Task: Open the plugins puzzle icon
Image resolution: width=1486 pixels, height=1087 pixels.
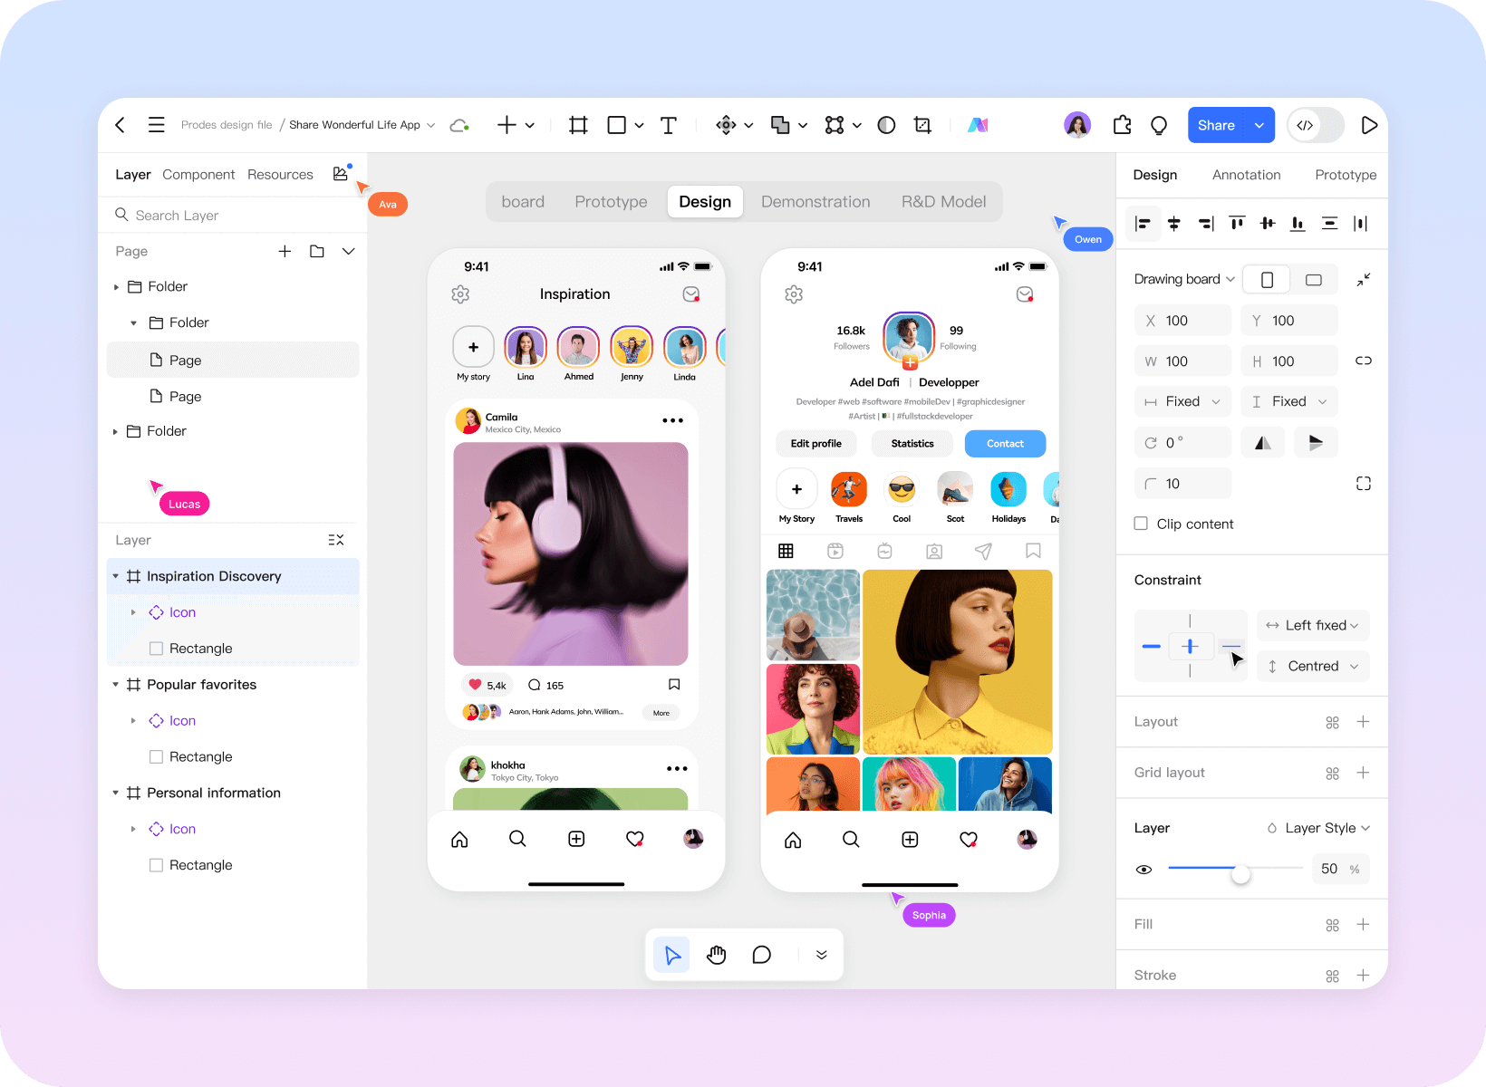Action: tap(1122, 125)
